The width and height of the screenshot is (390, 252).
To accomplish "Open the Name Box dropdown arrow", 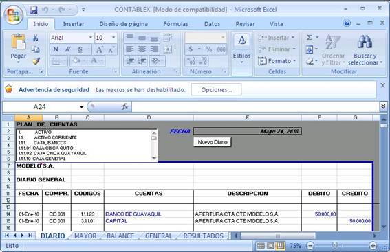I will [x=81, y=107].
